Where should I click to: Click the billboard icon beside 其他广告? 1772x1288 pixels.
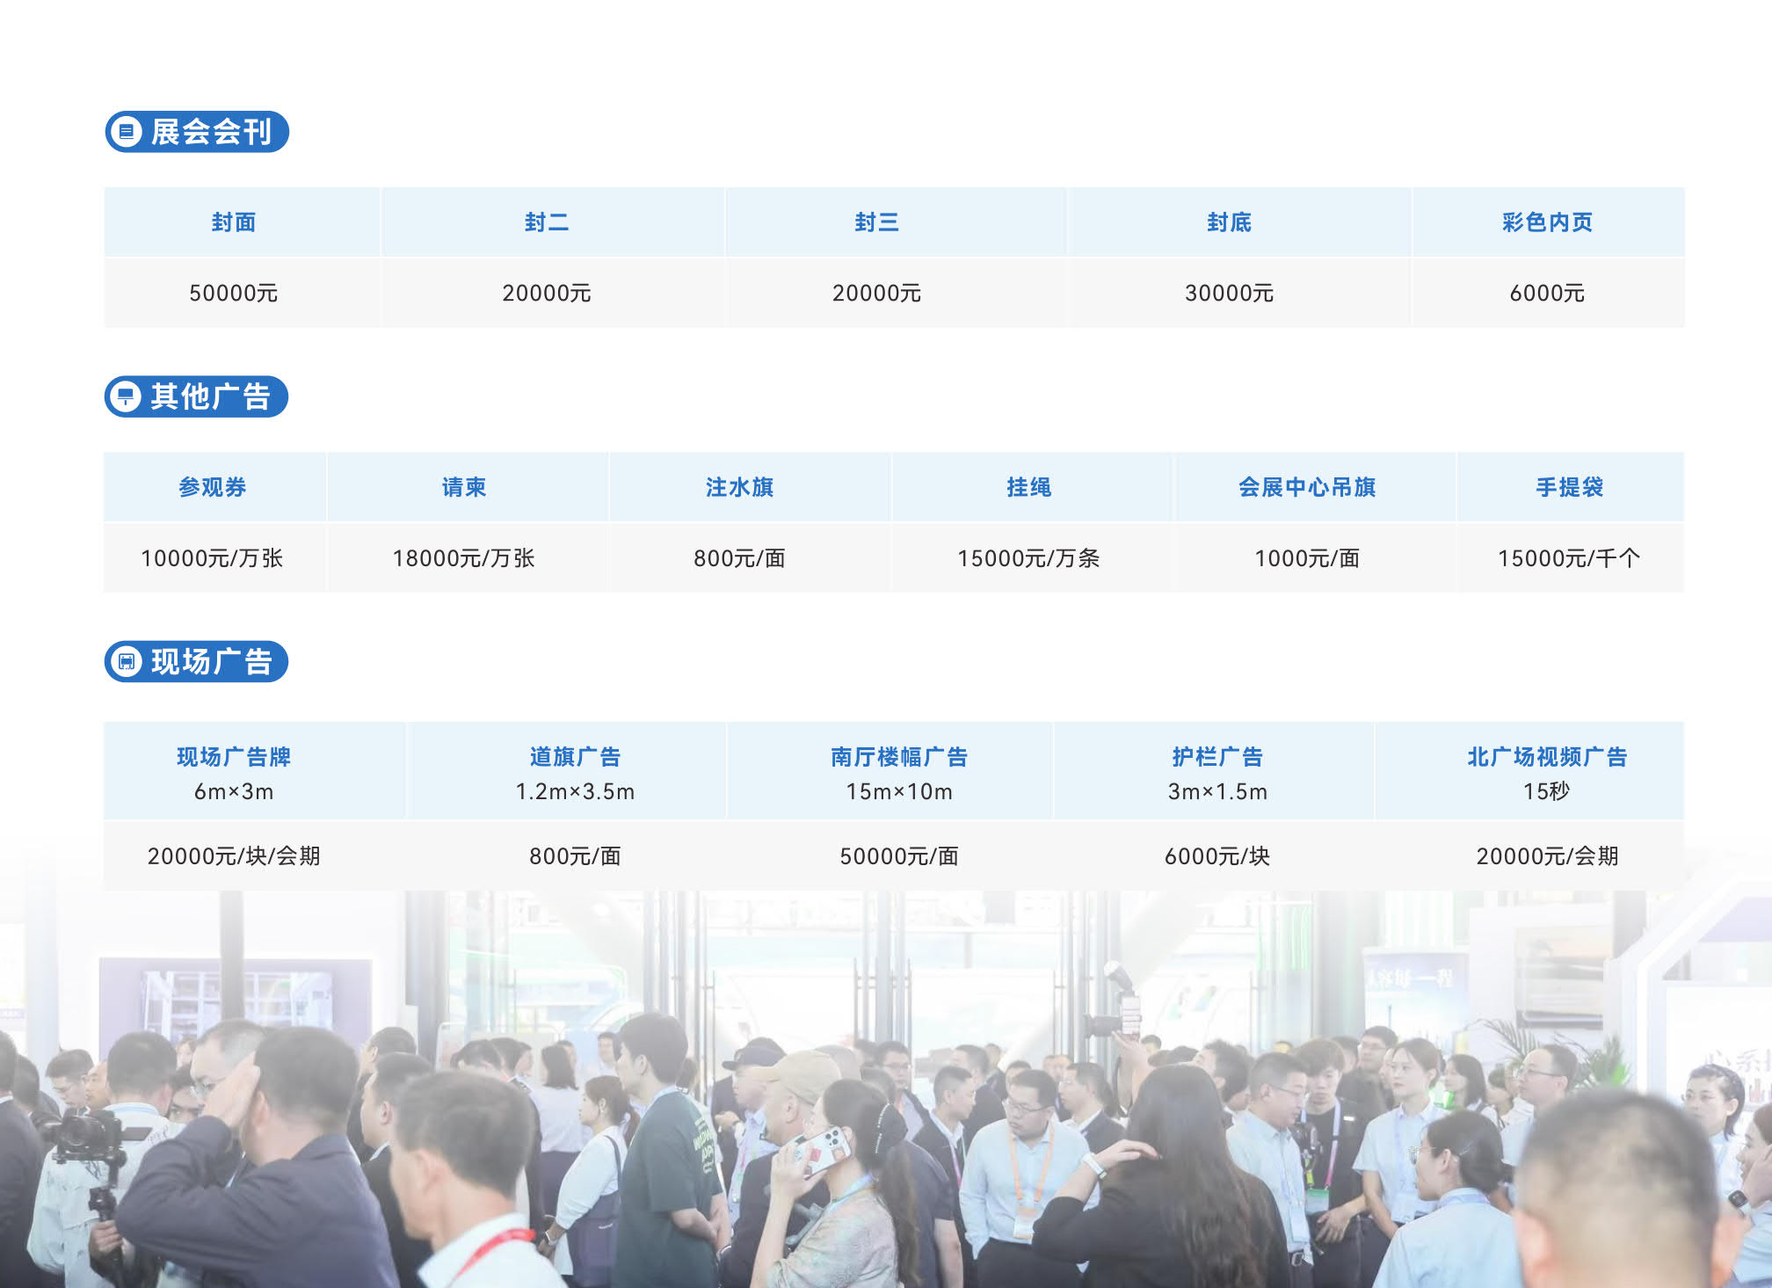tap(126, 397)
